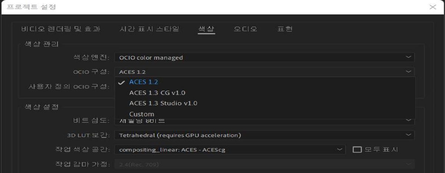Switch to the 비디오 렌더링 및 효과 tab

(61, 29)
